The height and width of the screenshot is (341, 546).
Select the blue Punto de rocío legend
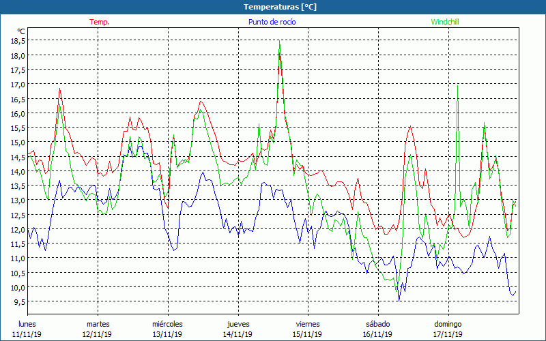click(272, 22)
